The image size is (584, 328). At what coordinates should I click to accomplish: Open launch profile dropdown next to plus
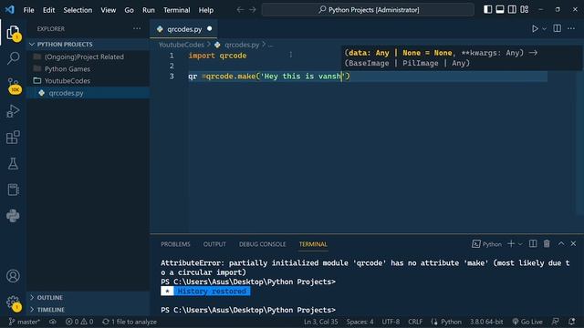click(x=520, y=244)
